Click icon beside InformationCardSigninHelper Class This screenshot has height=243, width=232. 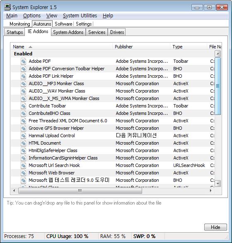(x=23, y=158)
